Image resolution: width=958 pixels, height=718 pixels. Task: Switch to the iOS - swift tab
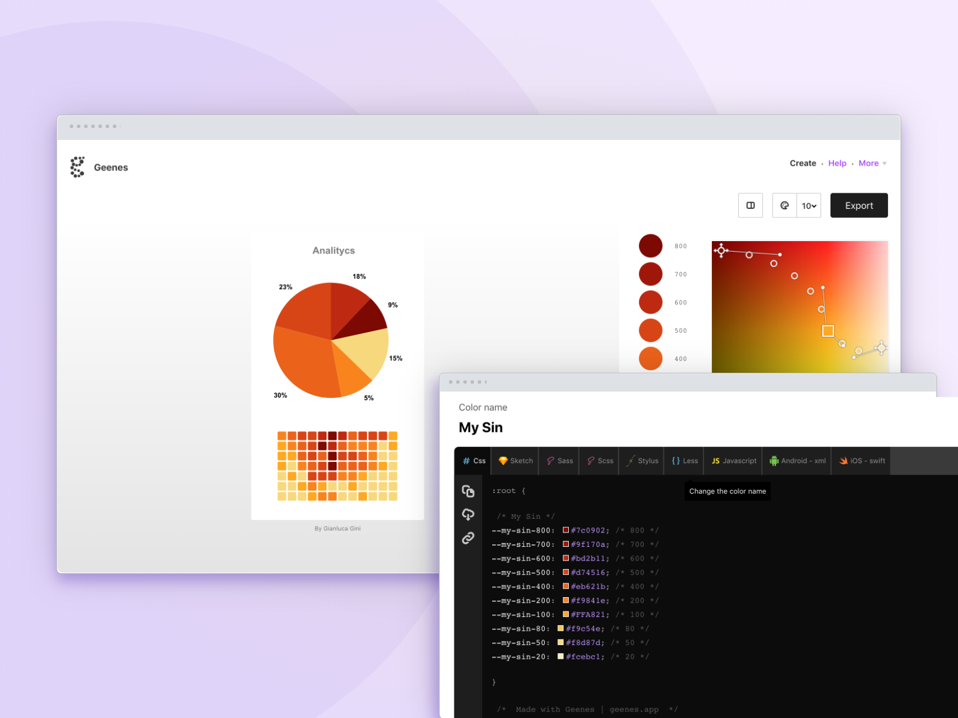click(x=862, y=461)
